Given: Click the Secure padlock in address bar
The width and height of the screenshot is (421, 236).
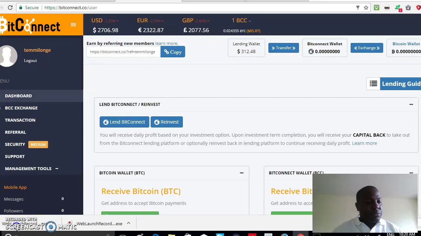Looking at the screenshot, I should (29, 8).
